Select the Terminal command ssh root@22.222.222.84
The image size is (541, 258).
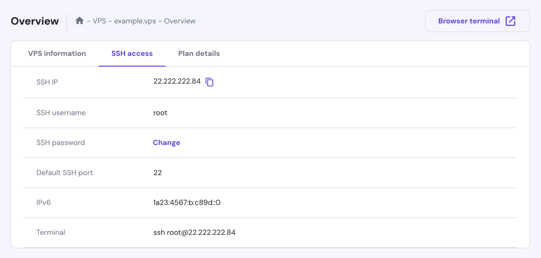[194, 232]
